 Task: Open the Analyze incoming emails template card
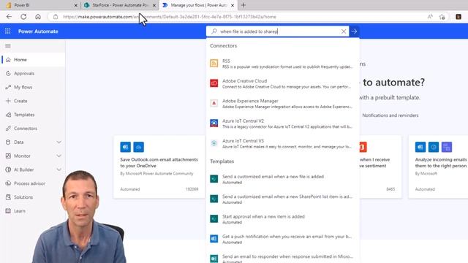pyautogui.click(x=438, y=167)
